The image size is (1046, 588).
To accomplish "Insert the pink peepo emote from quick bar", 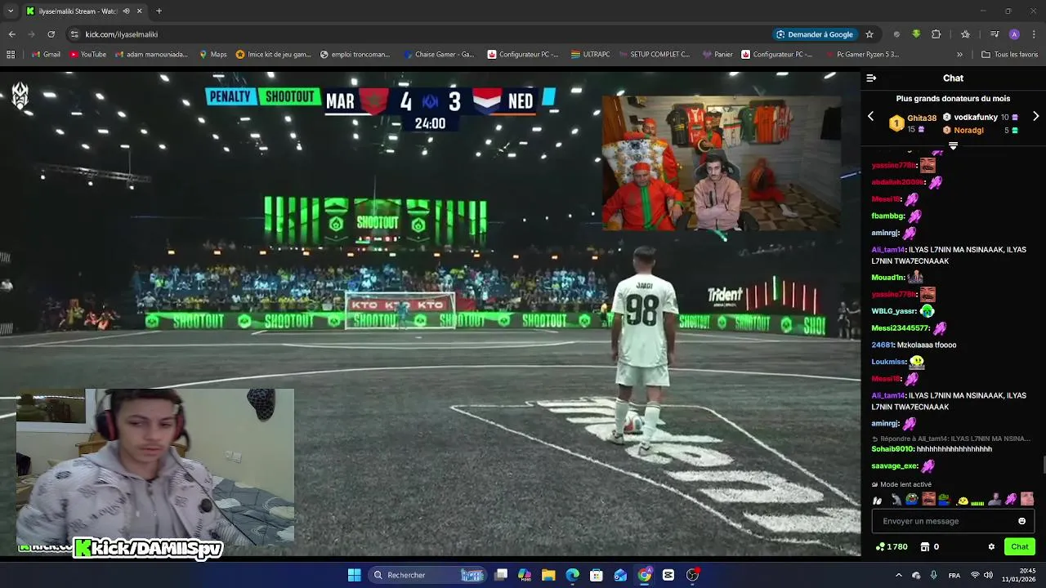I will coord(1011,500).
